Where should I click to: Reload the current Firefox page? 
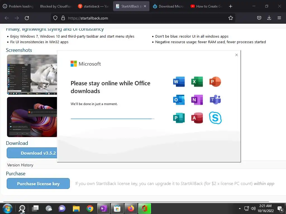[x=27, y=18]
